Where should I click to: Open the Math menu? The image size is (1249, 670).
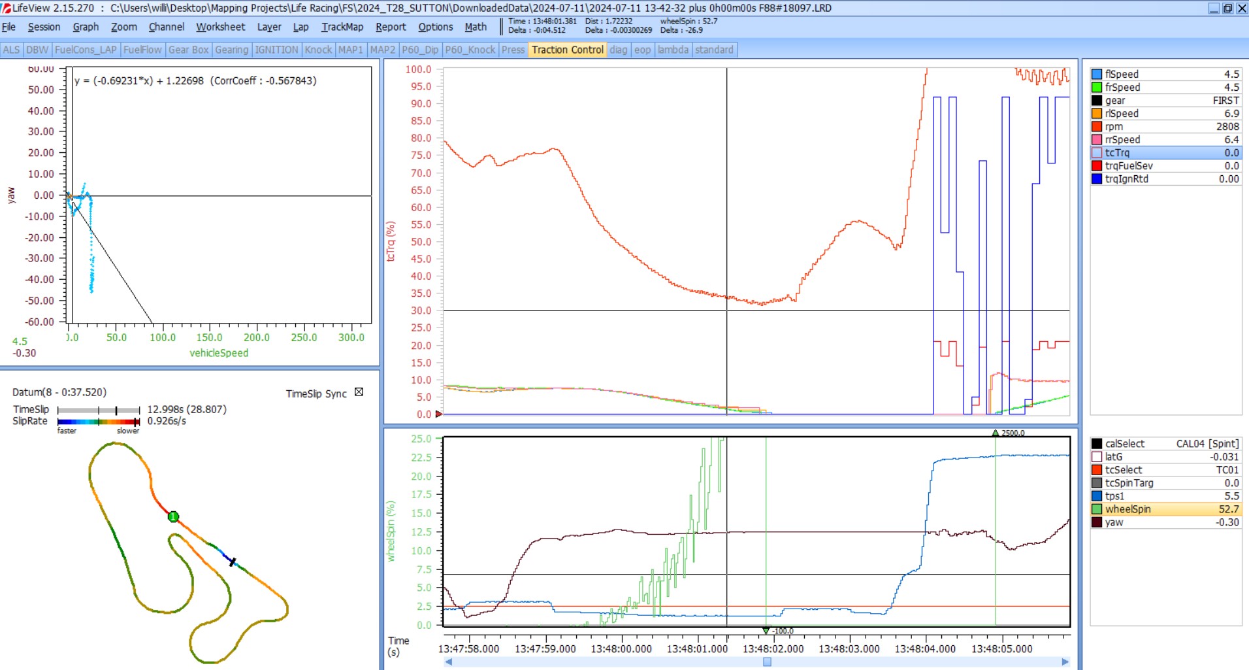pyautogui.click(x=475, y=27)
